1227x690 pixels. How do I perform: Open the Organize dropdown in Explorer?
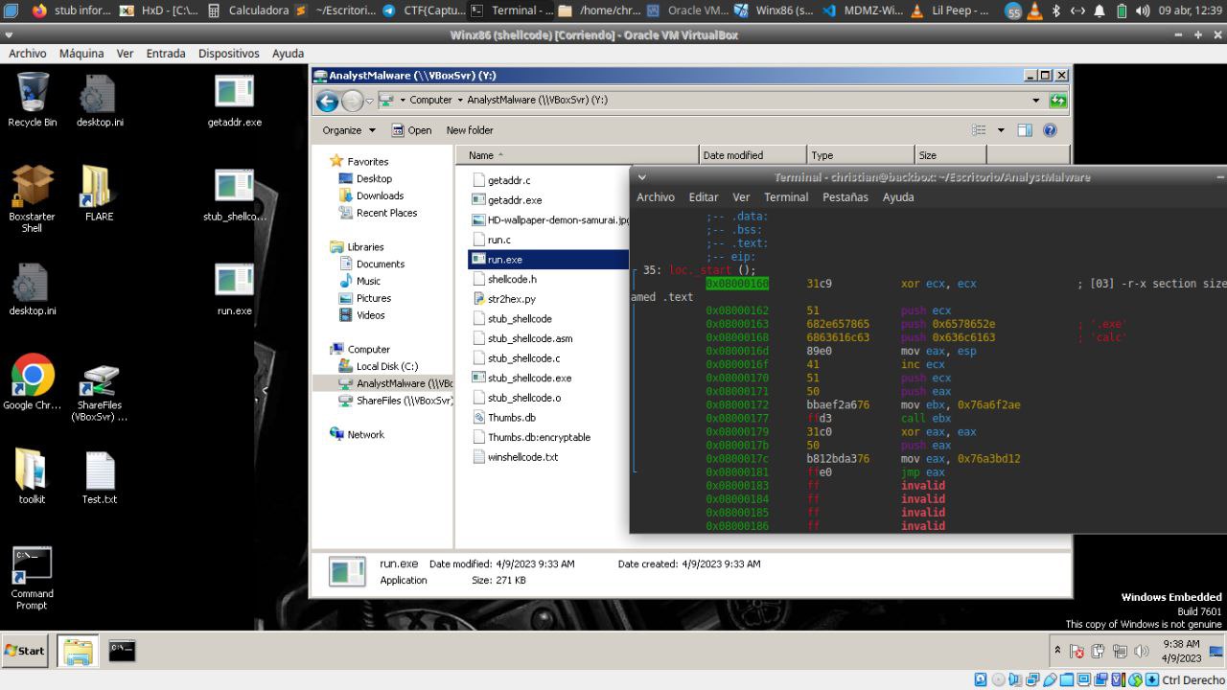point(349,130)
